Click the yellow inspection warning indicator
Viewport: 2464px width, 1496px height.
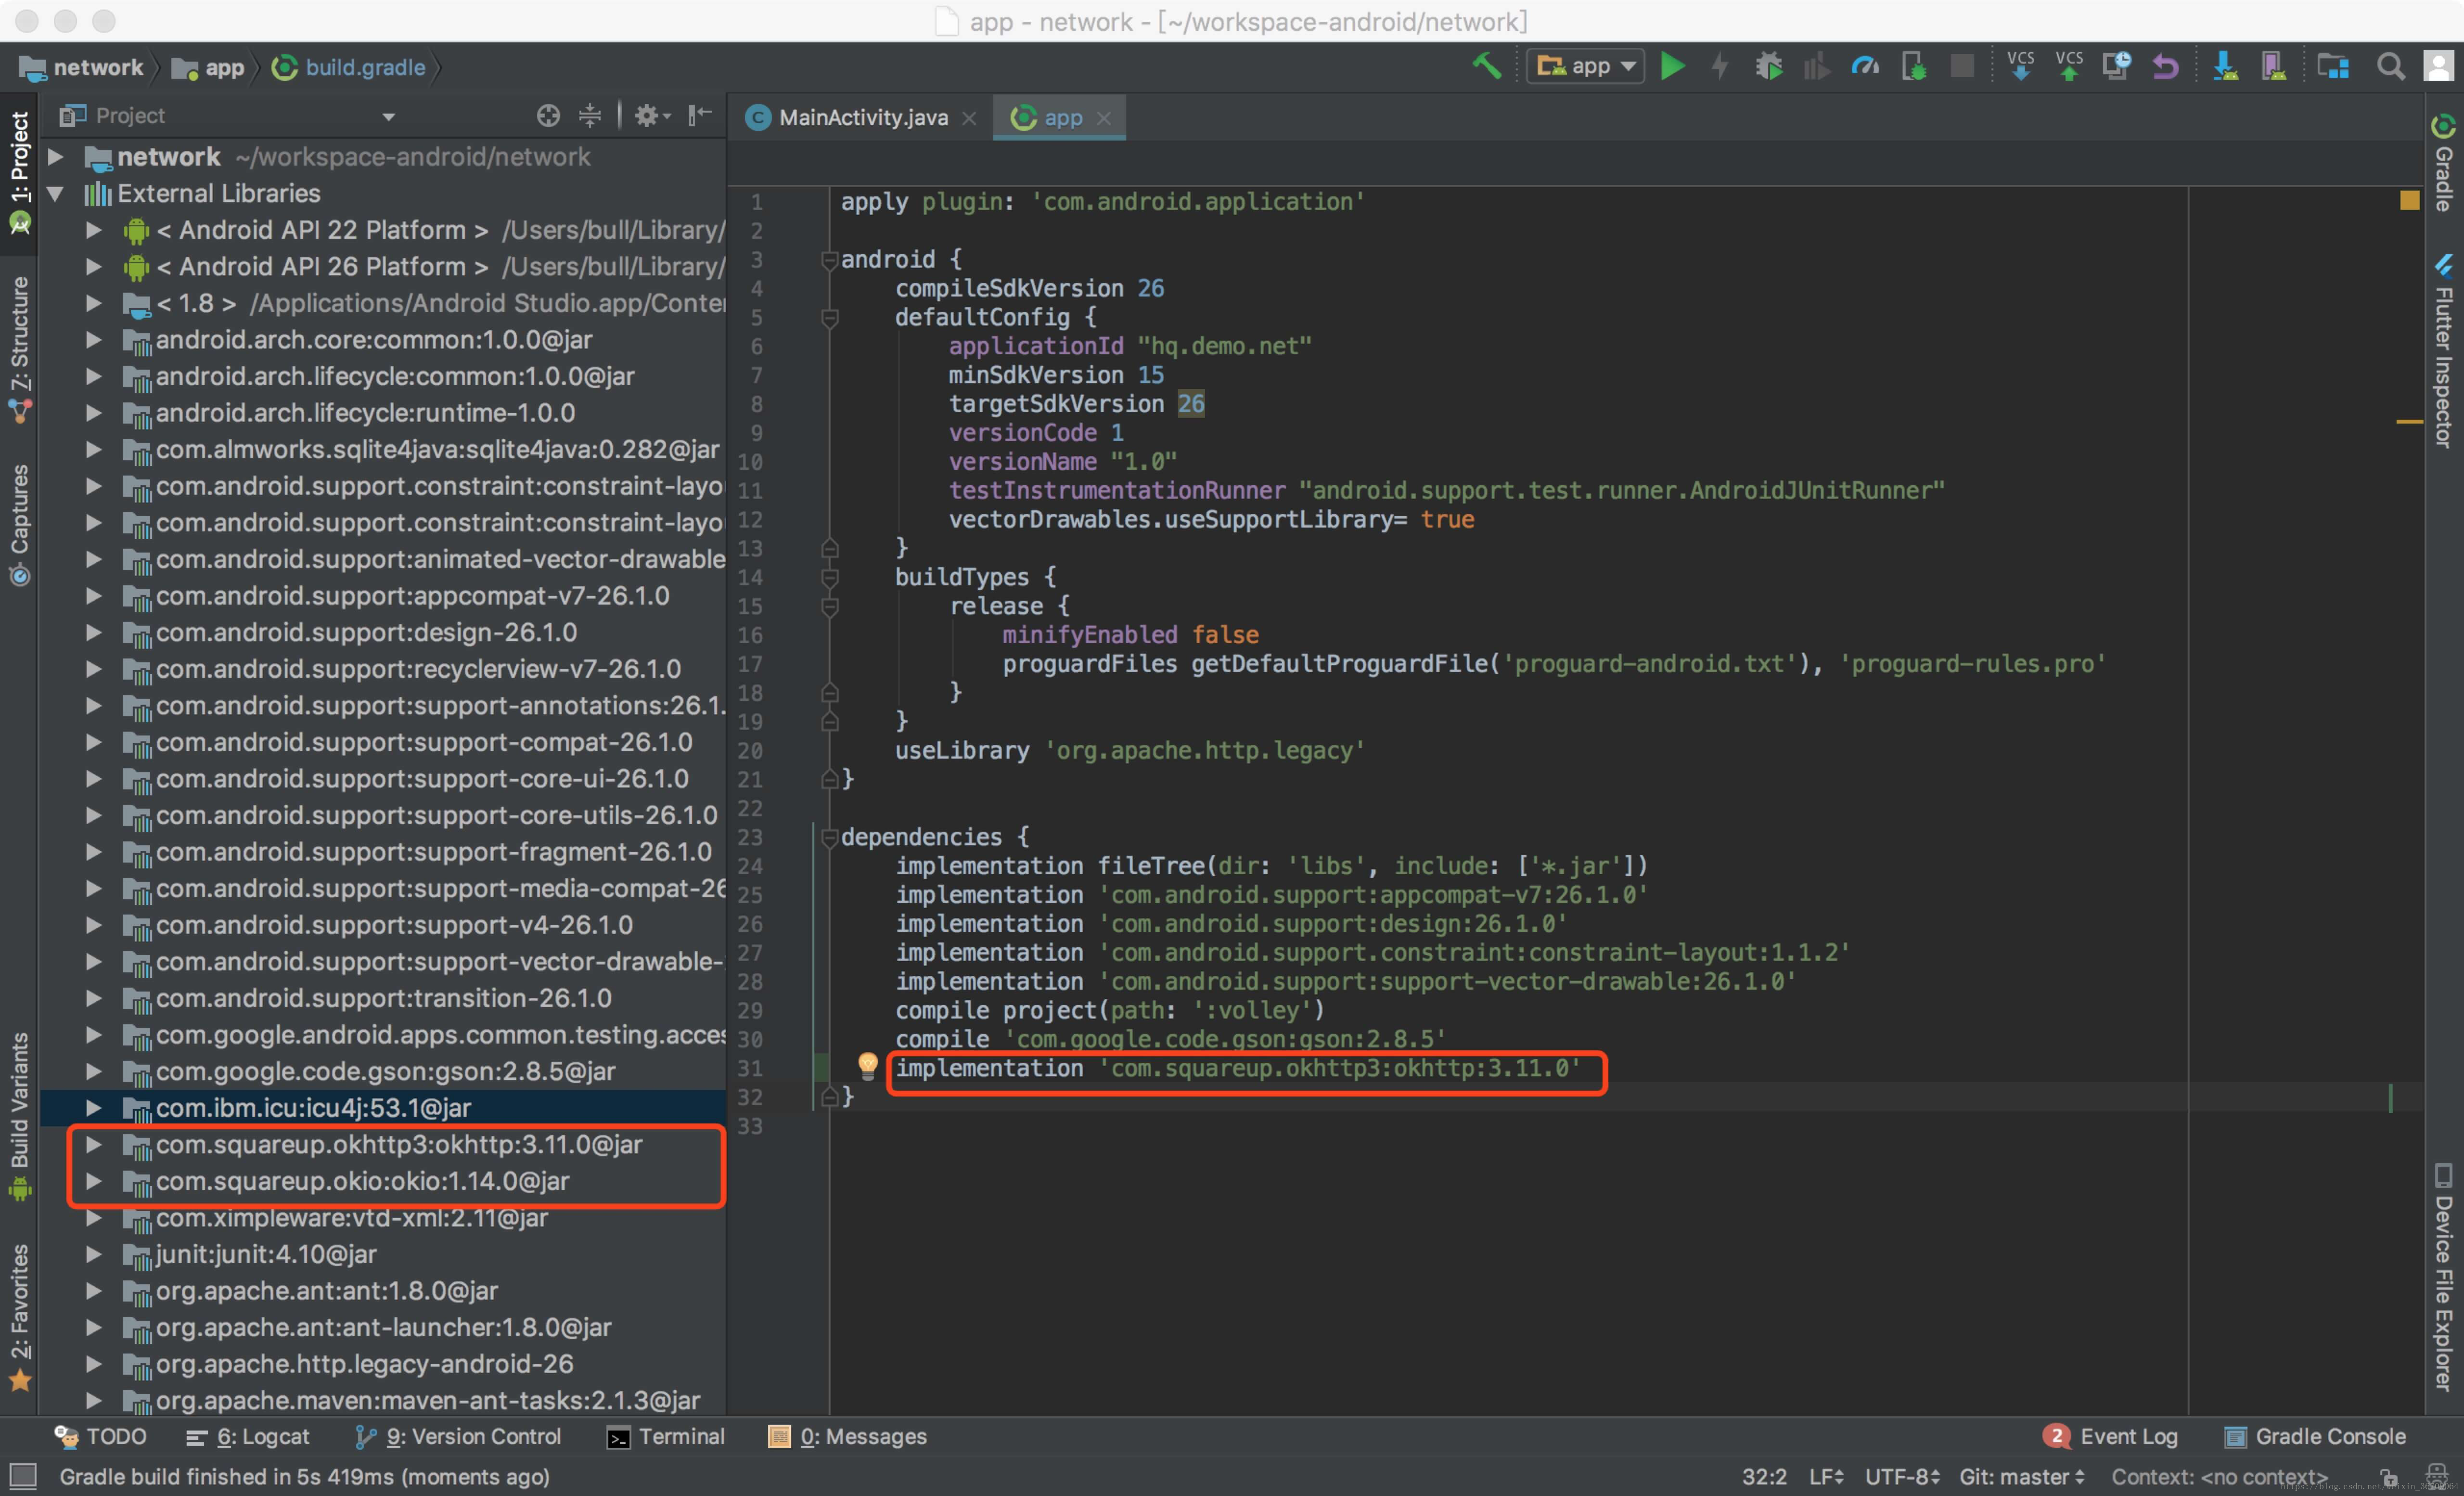coord(2409,201)
